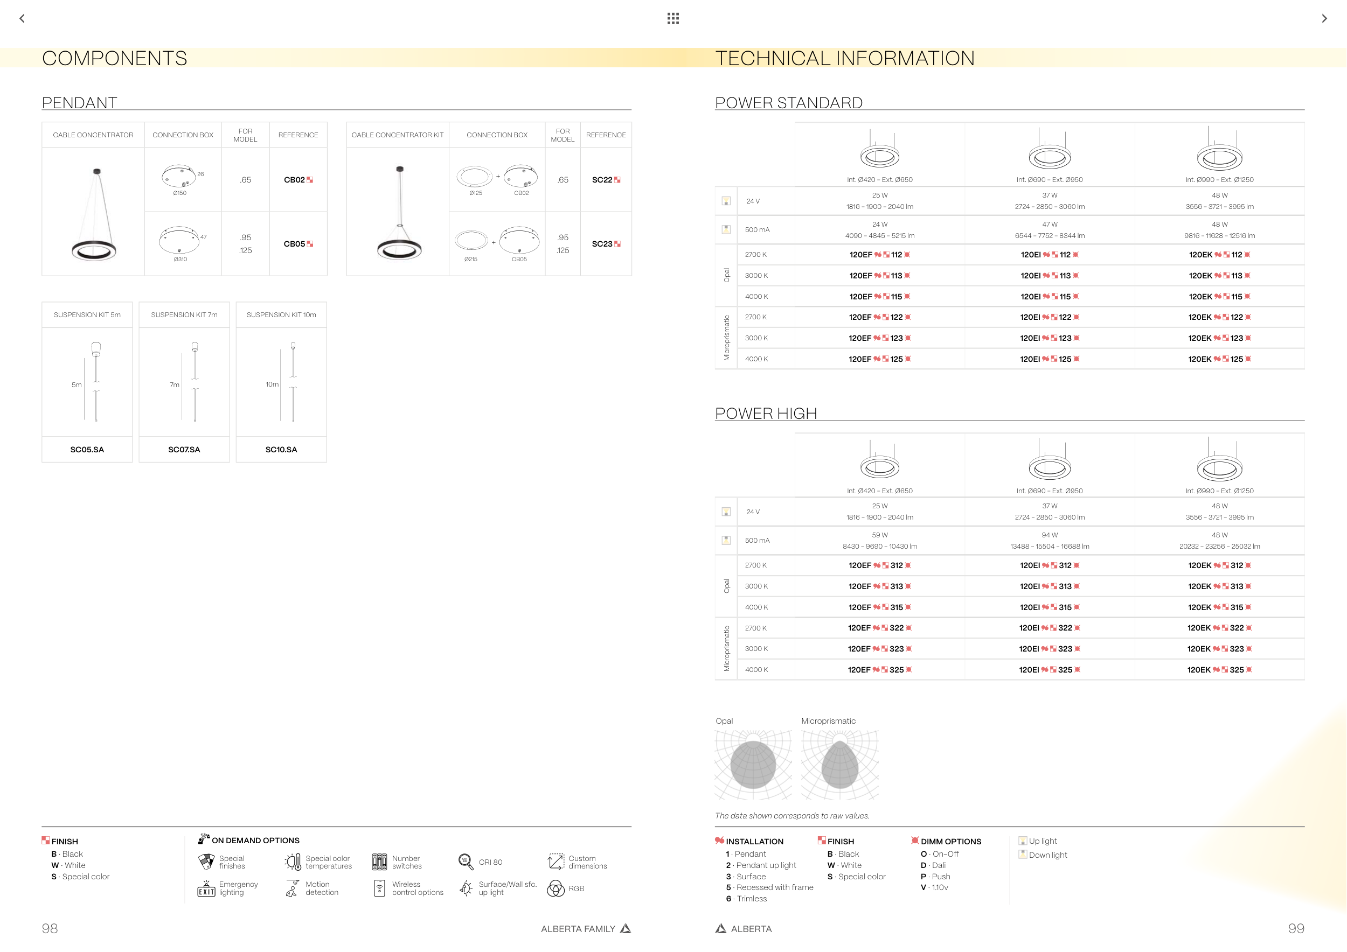This screenshot has width=1347, height=952.
Task: Click the Opal light distribution diagram
Action: pos(753,765)
